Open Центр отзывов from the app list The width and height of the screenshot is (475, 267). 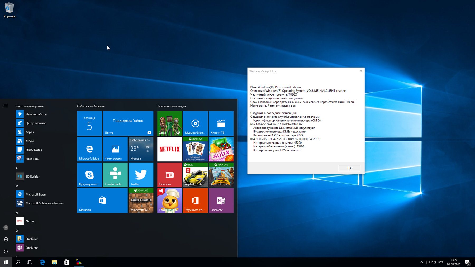(42, 123)
